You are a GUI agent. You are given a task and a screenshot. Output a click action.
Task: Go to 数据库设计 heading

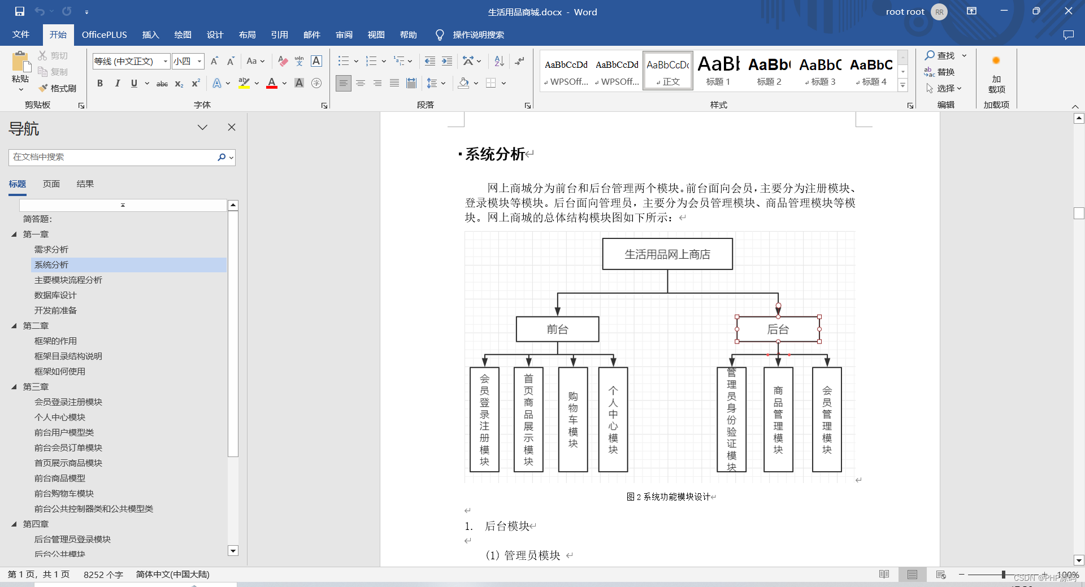[55, 295]
